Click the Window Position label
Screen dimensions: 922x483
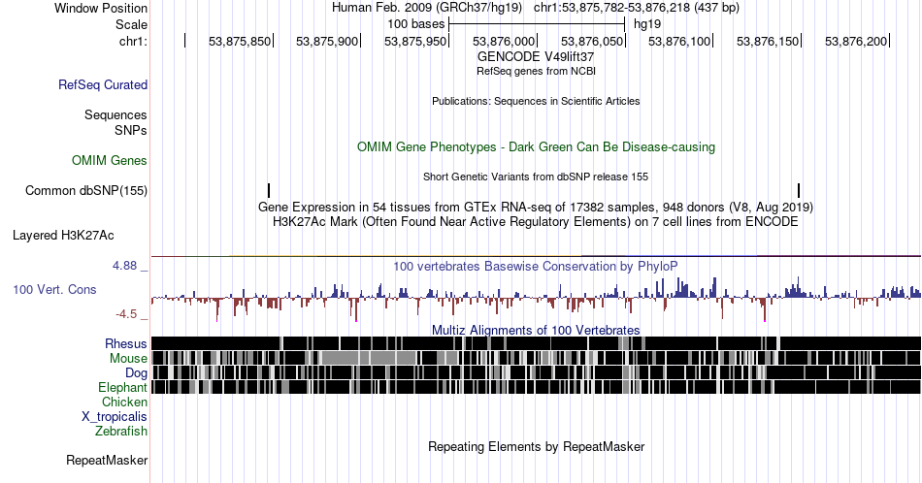[101, 8]
